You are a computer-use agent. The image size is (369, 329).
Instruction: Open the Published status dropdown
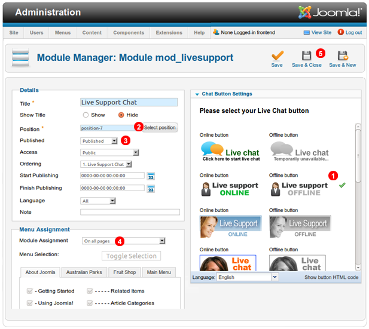[x=99, y=141]
